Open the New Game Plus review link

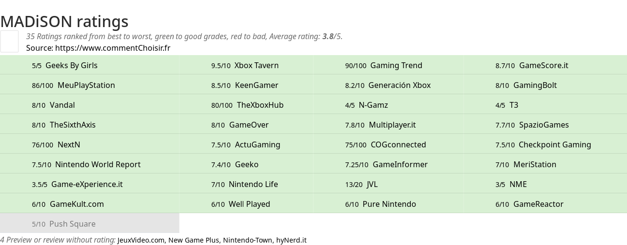[x=194, y=240]
